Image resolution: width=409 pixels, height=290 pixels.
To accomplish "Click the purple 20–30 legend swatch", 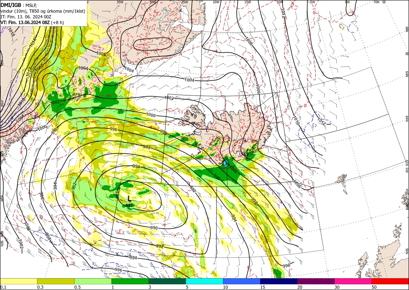I will 316,281.
